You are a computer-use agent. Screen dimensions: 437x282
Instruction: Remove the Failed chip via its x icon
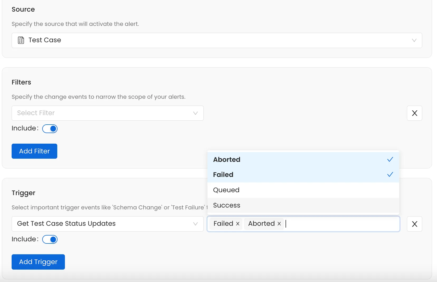click(x=237, y=224)
